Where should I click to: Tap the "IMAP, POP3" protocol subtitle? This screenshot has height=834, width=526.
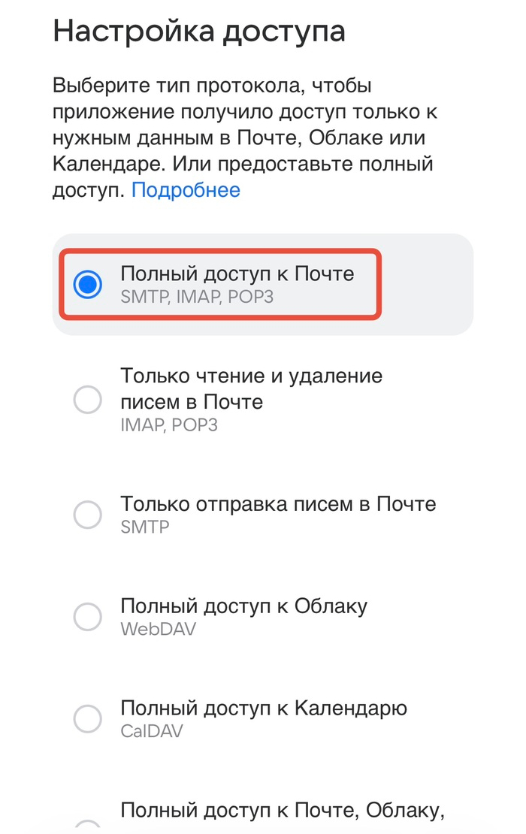(x=169, y=425)
